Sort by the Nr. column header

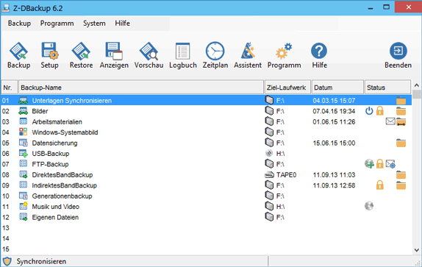pyautogui.click(x=10, y=88)
